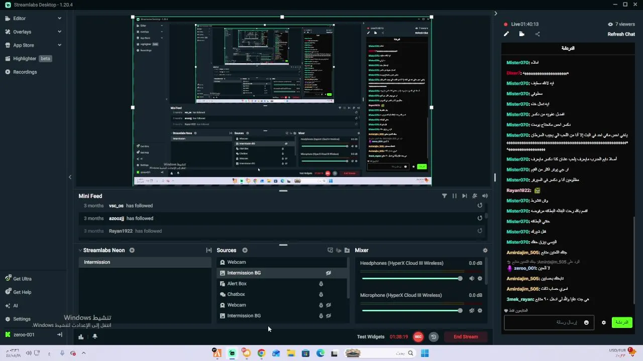
Task: Open Settings from the sidebar
Action: click(x=18, y=319)
